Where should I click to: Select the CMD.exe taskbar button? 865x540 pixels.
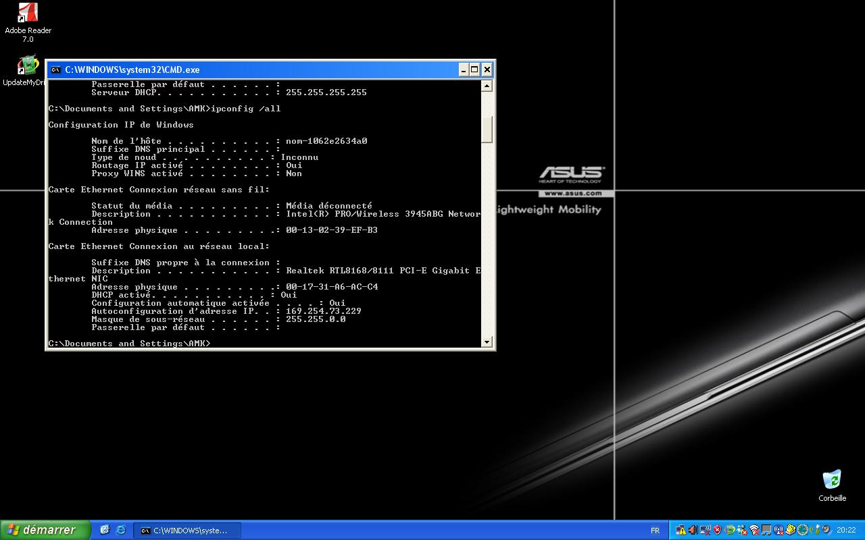point(186,531)
